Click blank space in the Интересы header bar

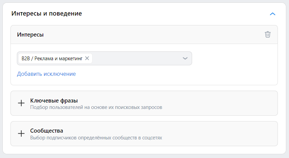[153, 35]
